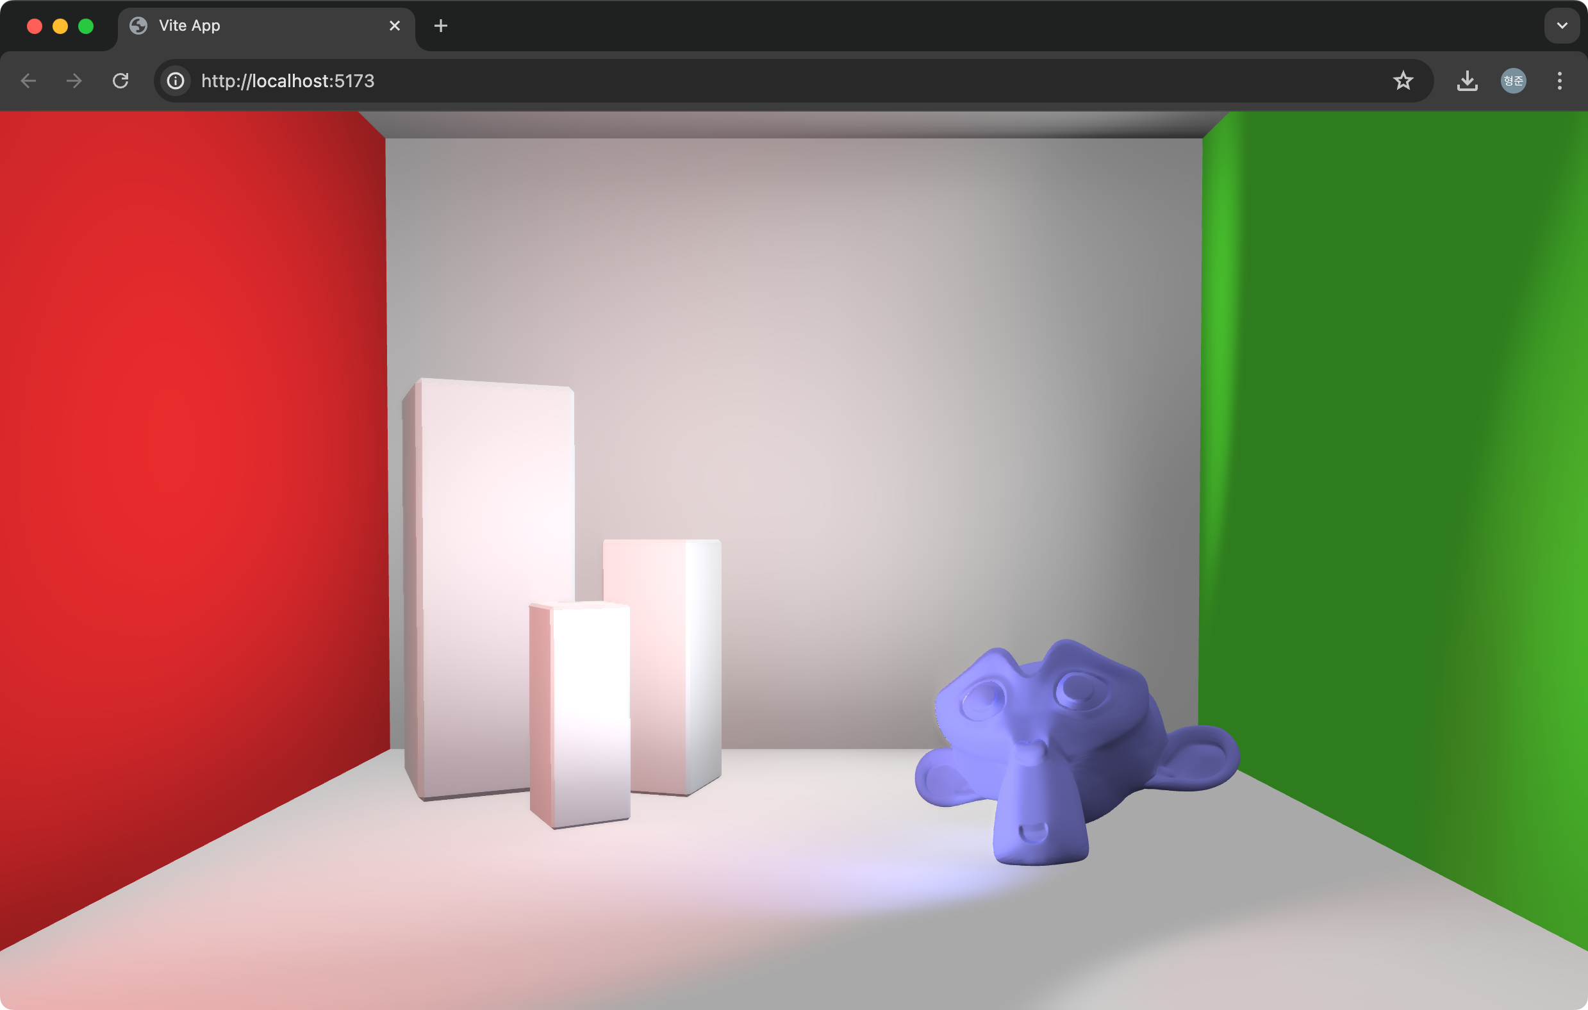The image size is (1588, 1010).
Task: View site information icon
Action: pos(176,81)
